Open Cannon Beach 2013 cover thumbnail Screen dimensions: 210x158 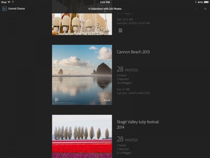click(82, 74)
